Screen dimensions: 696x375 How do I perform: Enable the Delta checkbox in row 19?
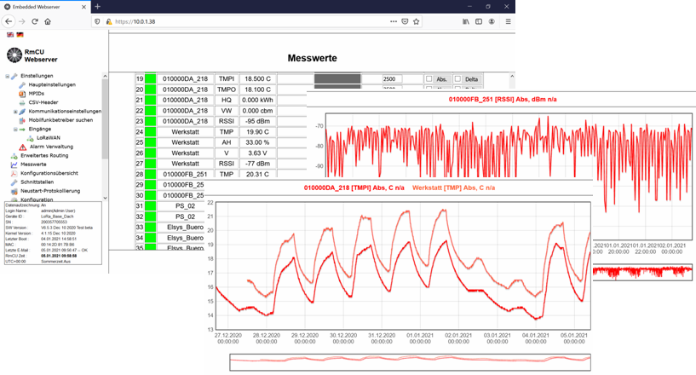coord(458,78)
